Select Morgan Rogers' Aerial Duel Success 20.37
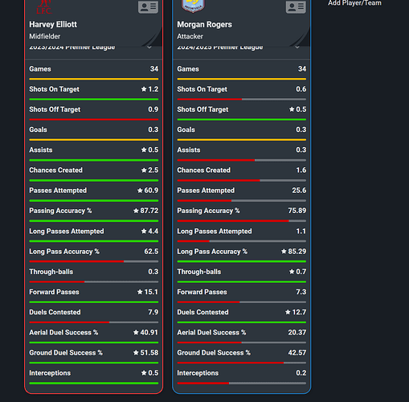 pos(297,333)
